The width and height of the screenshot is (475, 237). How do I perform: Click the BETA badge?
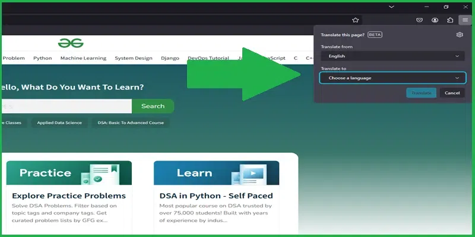point(375,35)
